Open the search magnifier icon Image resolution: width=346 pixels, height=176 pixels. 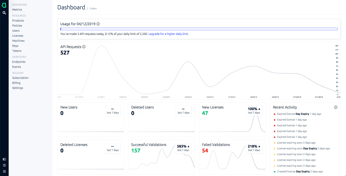4,13
